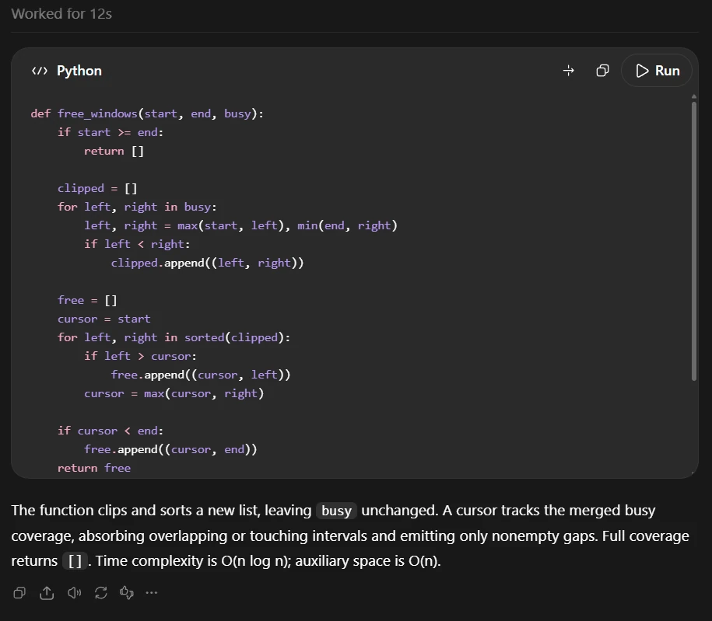Click the 'cursor = max(cursor, right)' line
Screen dimensions: 712x621
(x=174, y=393)
